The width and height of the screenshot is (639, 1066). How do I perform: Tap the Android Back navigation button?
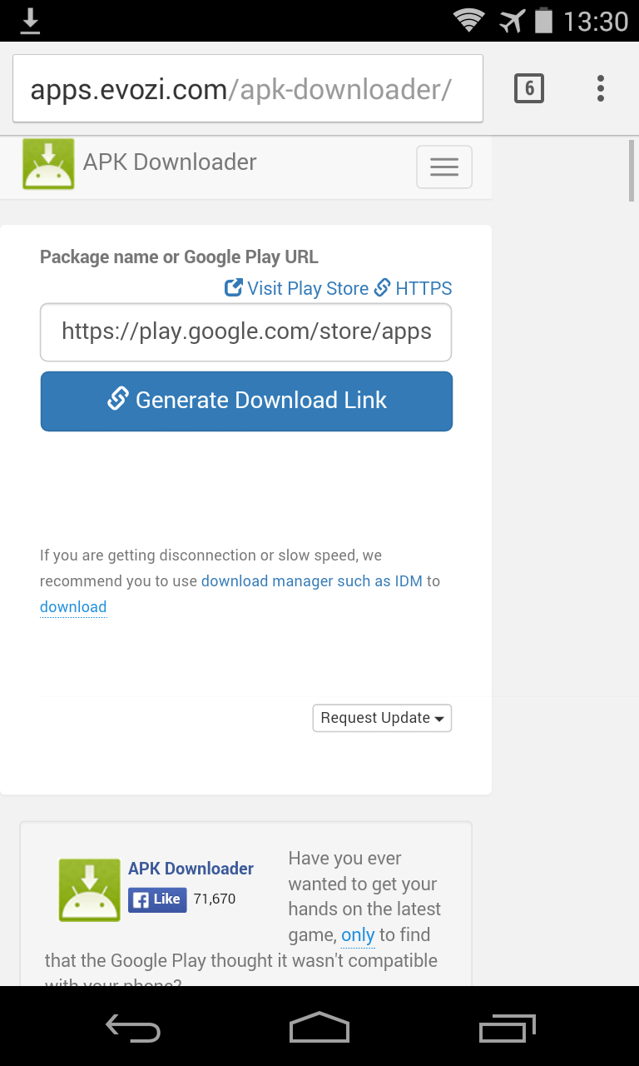point(133,1029)
